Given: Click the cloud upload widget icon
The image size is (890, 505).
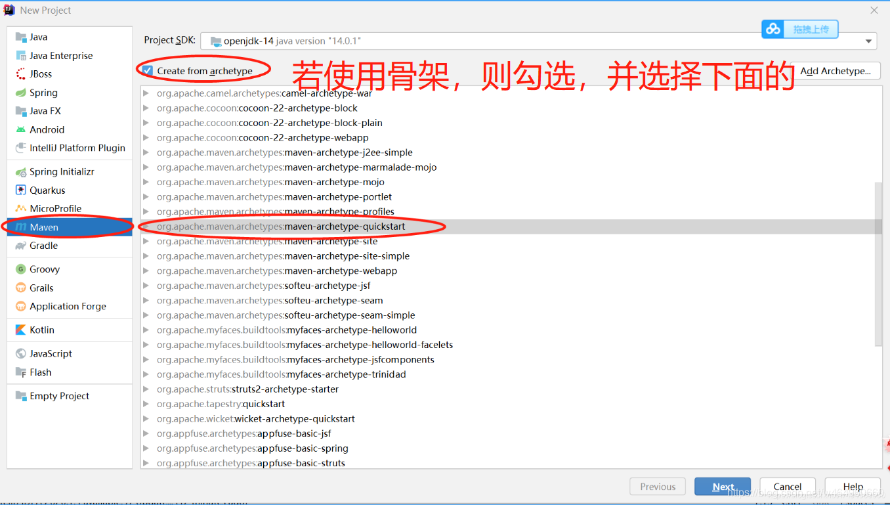Looking at the screenshot, I should point(774,29).
